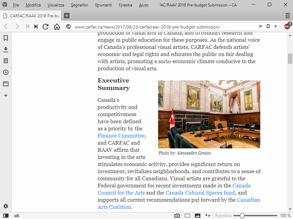Follow the Canadian Arts Coalition link
Viewport: 293px width, 219px height.
(x=114, y=207)
